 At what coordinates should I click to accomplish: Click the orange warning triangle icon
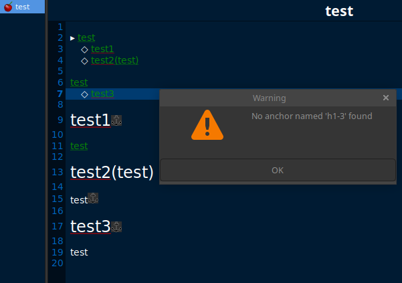pos(207,125)
